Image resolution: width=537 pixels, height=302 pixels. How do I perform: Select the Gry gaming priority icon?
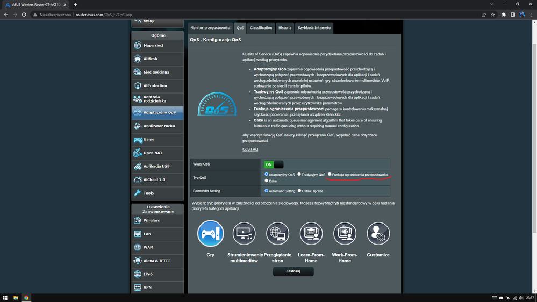[x=210, y=234]
